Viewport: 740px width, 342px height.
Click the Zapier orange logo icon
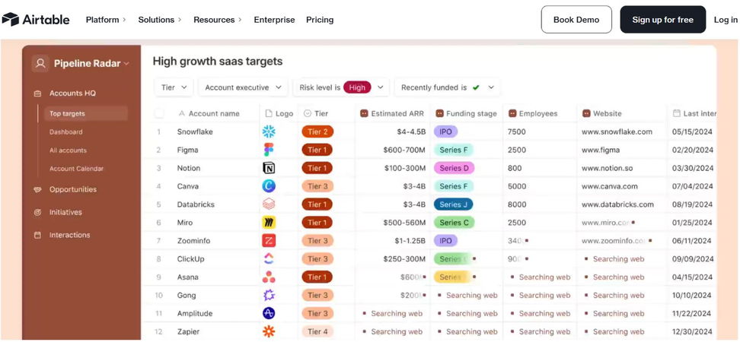click(269, 331)
